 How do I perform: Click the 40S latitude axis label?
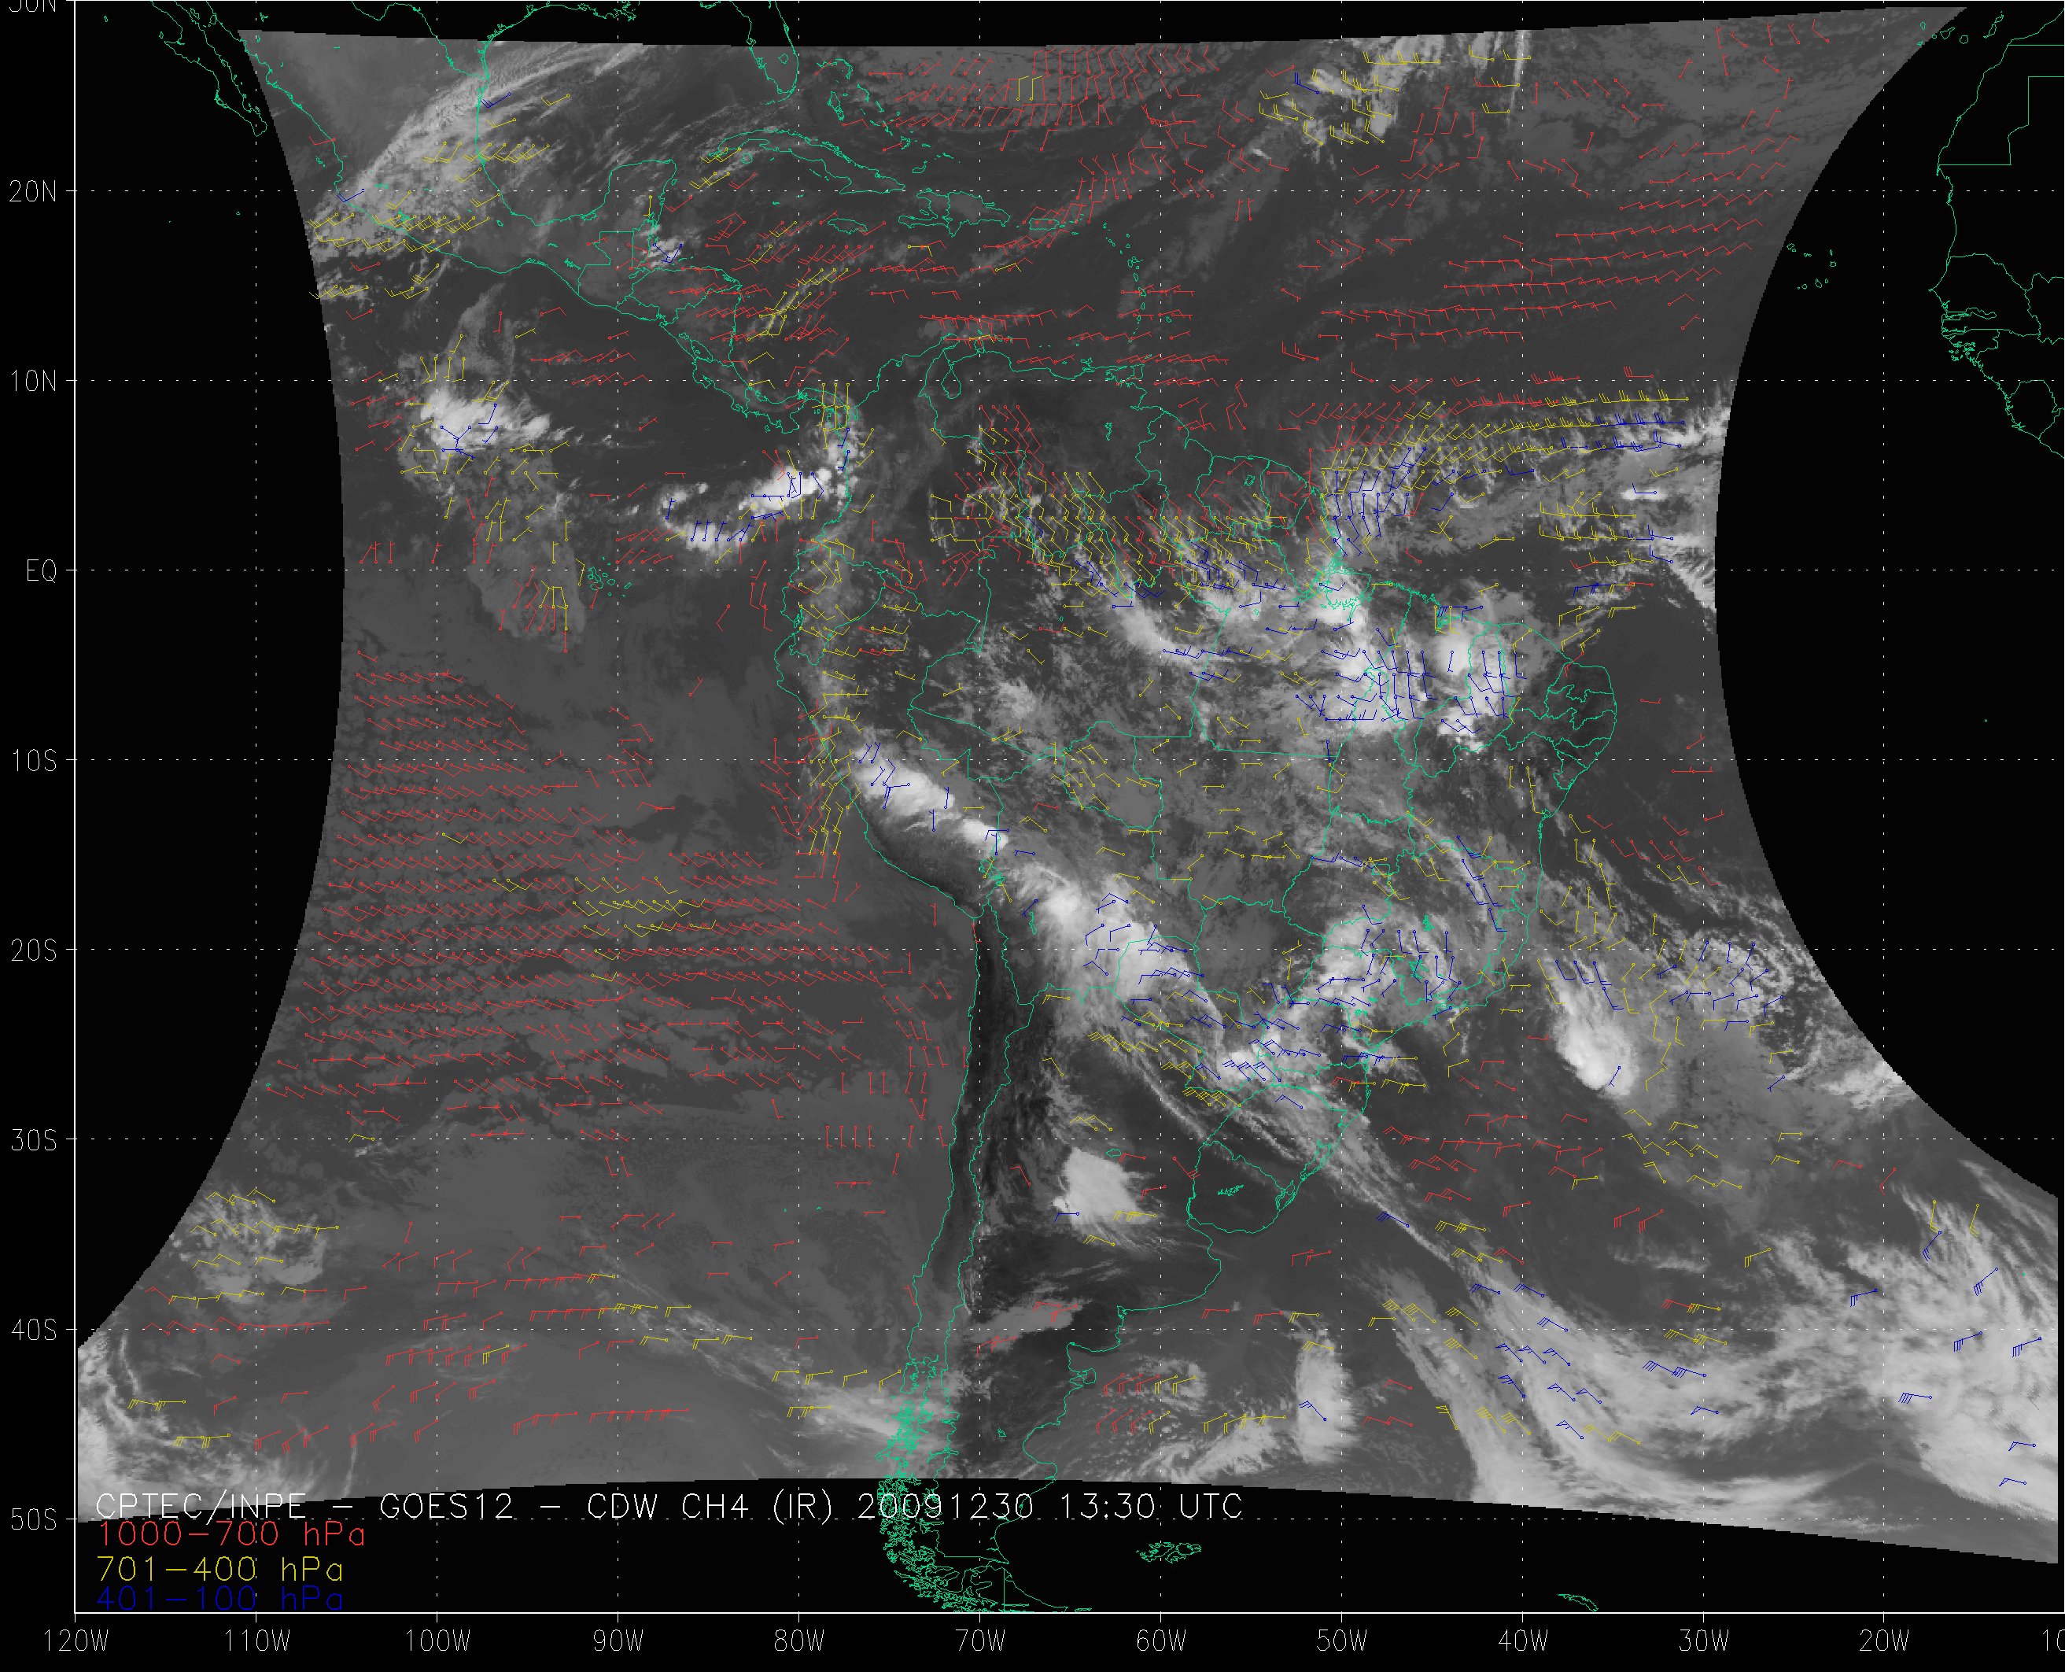coord(34,1330)
